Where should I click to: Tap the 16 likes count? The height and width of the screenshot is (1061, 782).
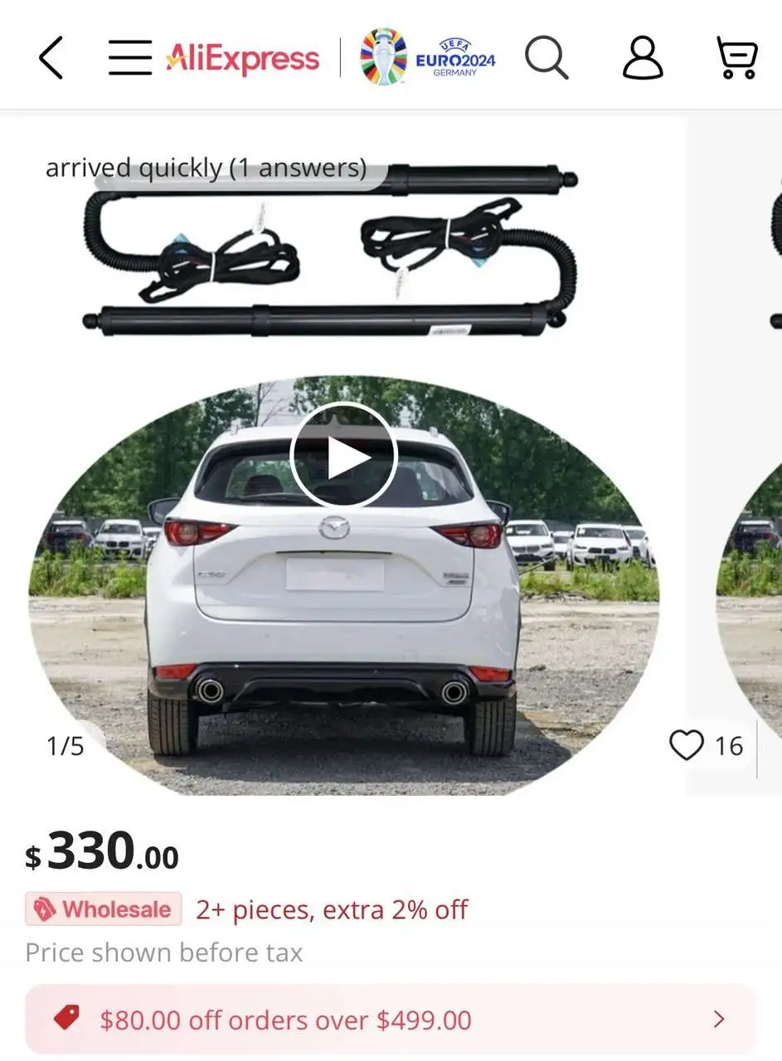[x=729, y=746]
